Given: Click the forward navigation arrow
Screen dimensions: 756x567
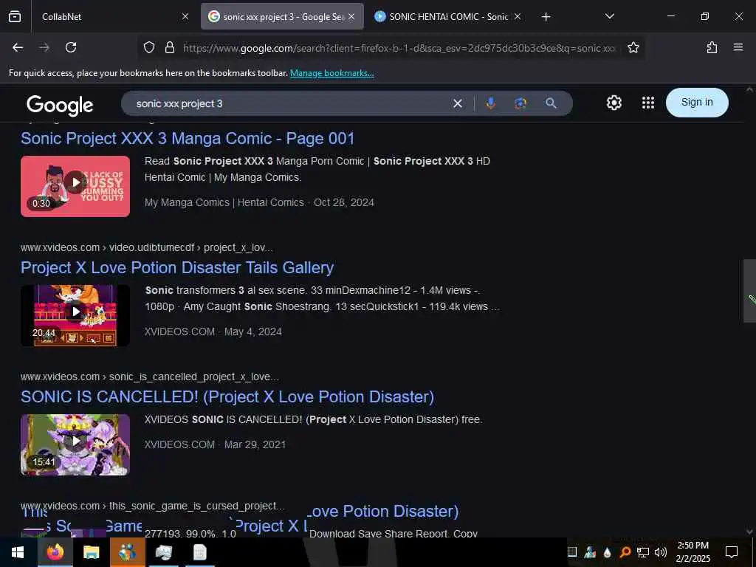Looking at the screenshot, I should click(44, 47).
